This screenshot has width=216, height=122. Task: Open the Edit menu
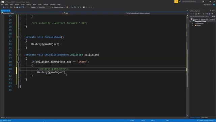point(6,4)
